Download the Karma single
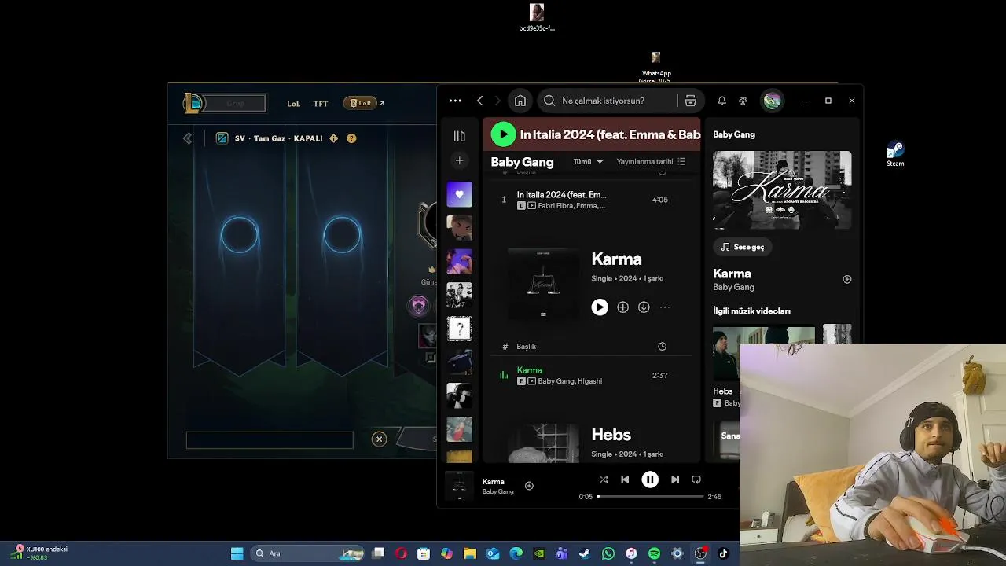Screen dimensions: 1006x566 [x=644, y=307]
